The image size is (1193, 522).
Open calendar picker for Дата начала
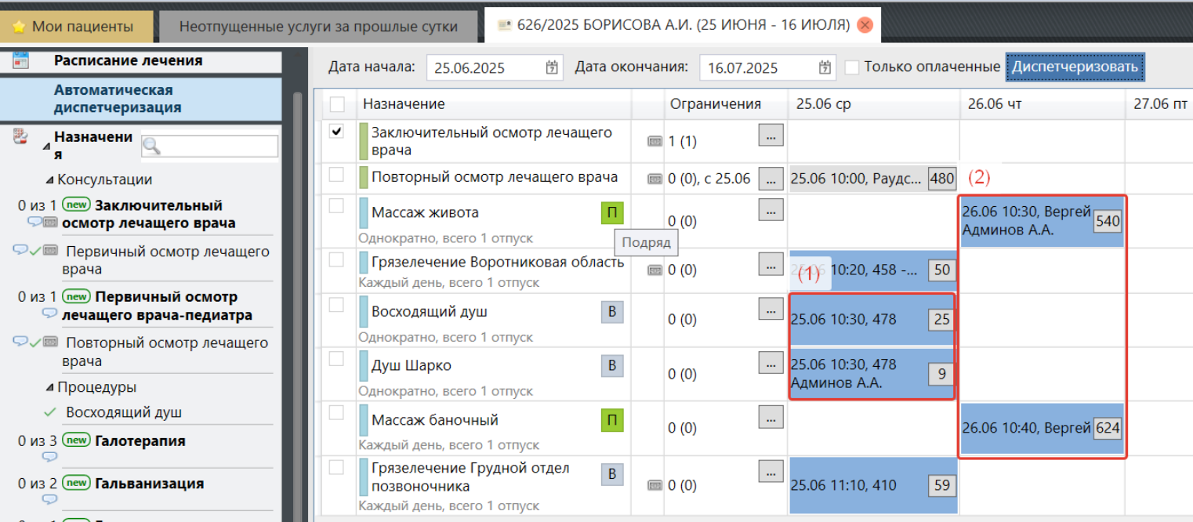(553, 67)
